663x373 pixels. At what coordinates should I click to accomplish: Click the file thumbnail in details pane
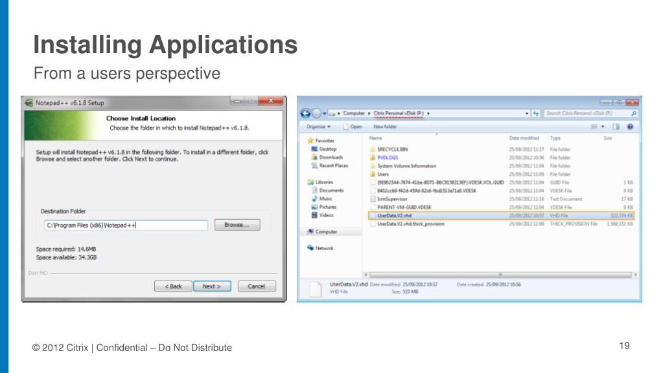[x=316, y=289]
